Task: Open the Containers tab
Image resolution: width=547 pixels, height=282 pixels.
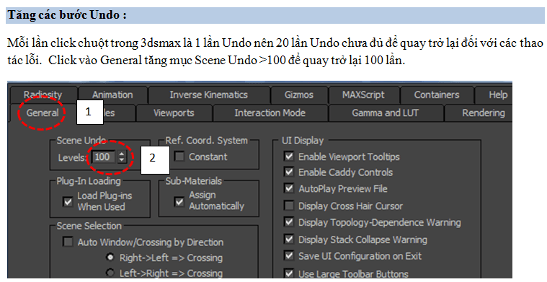Action: coord(437,94)
